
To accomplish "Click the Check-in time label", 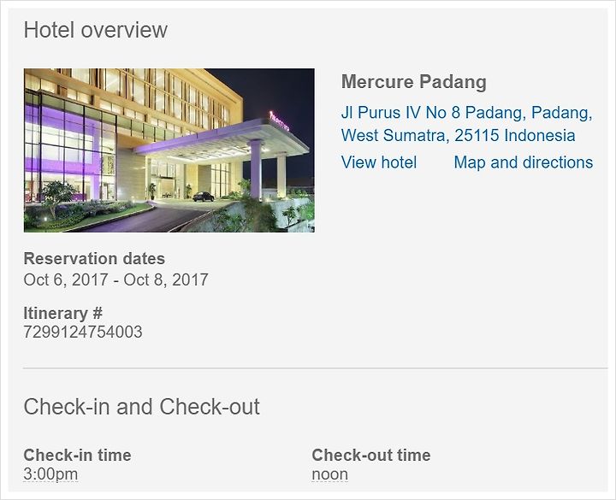I will tap(77, 456).
